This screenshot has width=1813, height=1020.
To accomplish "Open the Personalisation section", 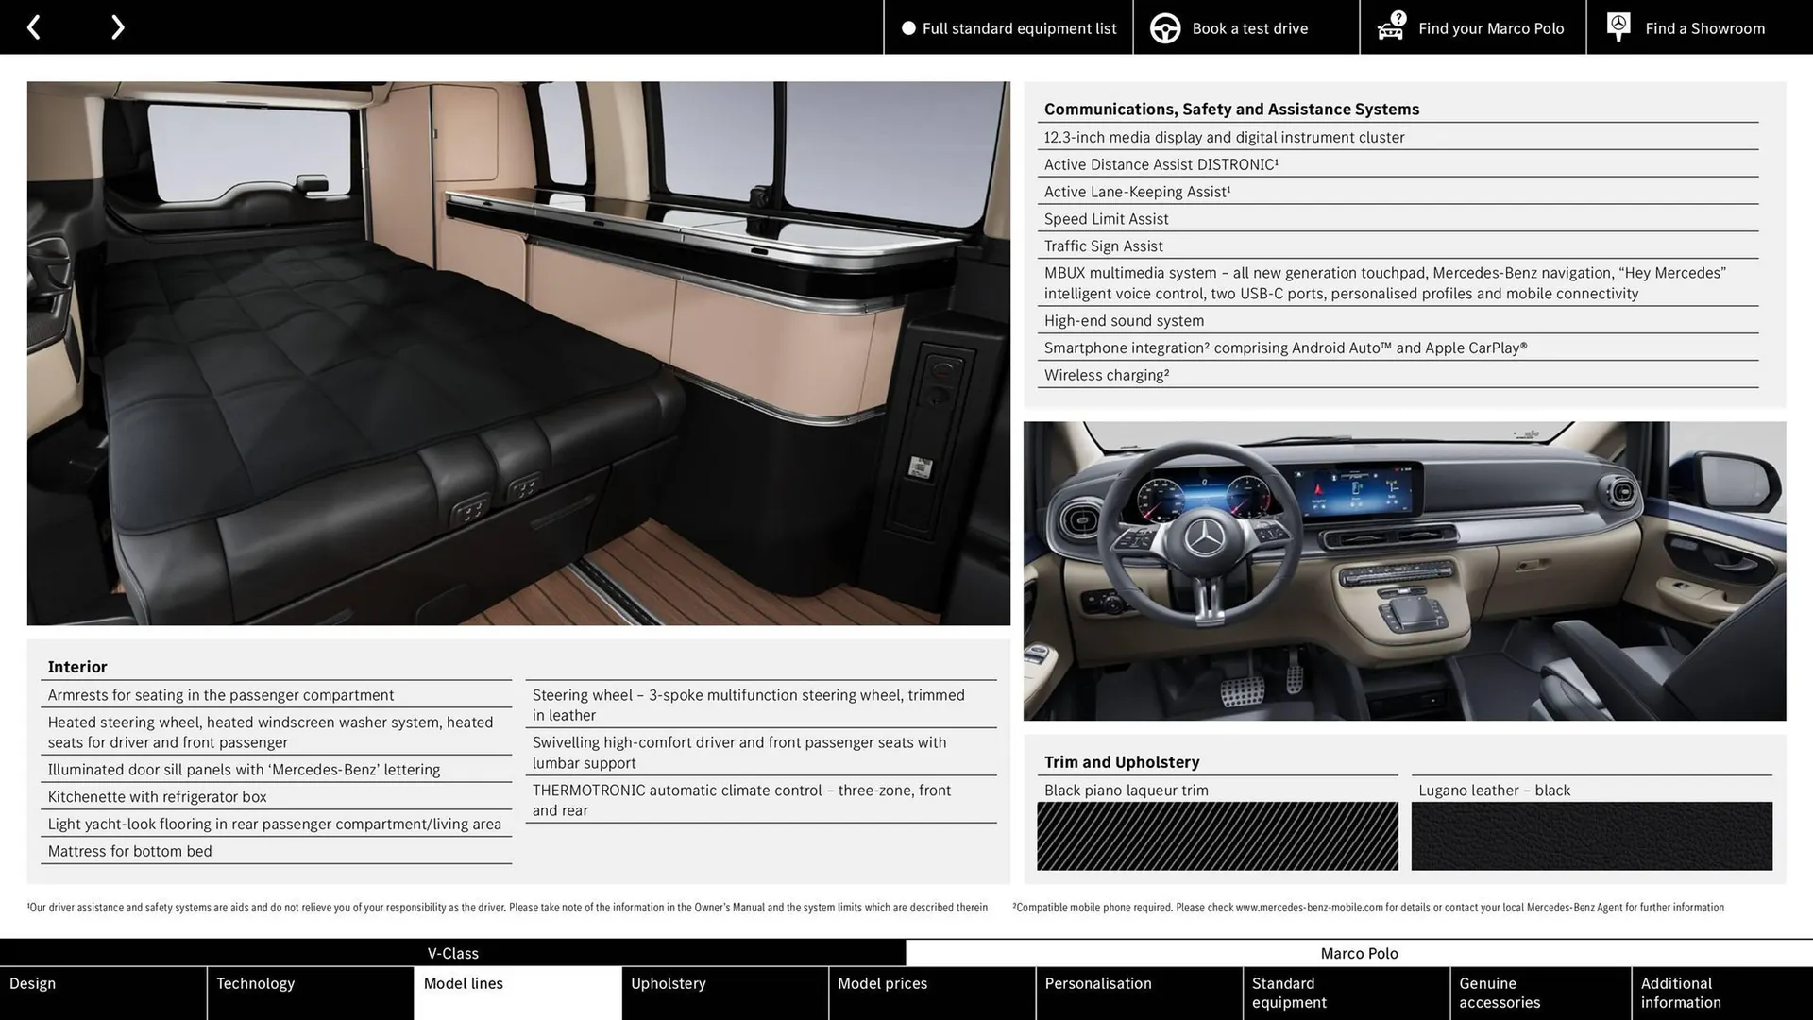I will click(x=1097, y=983).
